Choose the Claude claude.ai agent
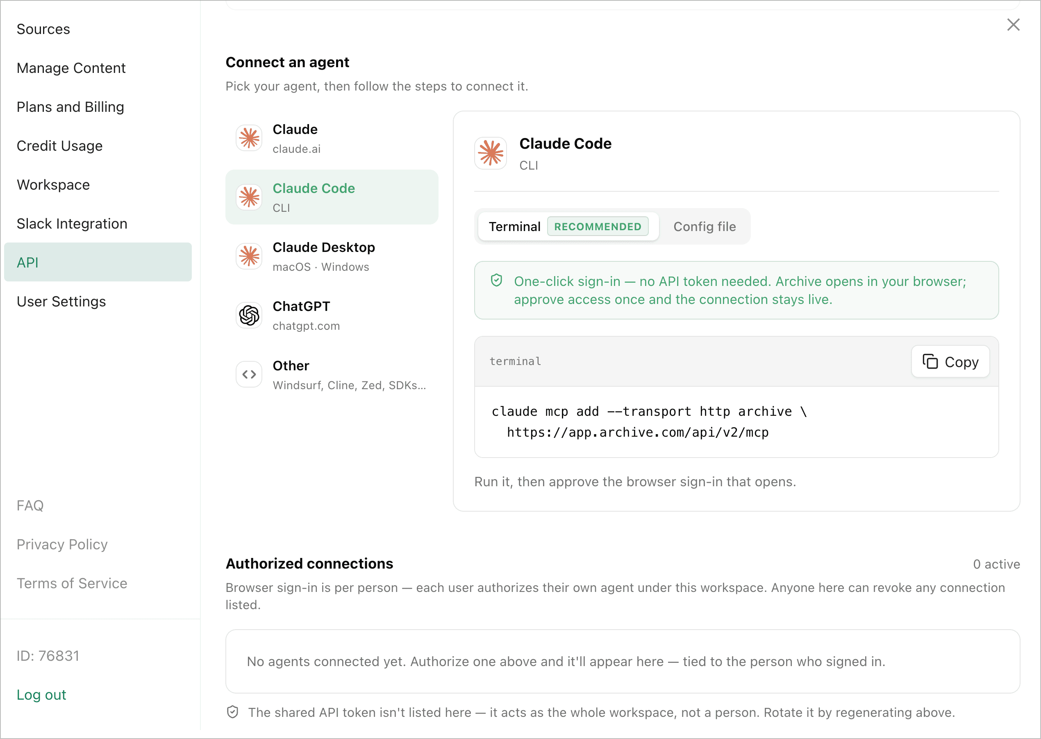1041x739 pixels. (332, 138)
